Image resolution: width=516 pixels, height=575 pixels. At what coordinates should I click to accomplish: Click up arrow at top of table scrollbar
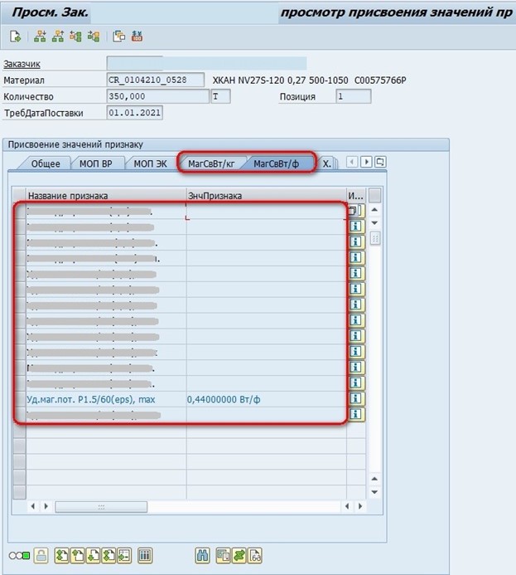[374, 209]
